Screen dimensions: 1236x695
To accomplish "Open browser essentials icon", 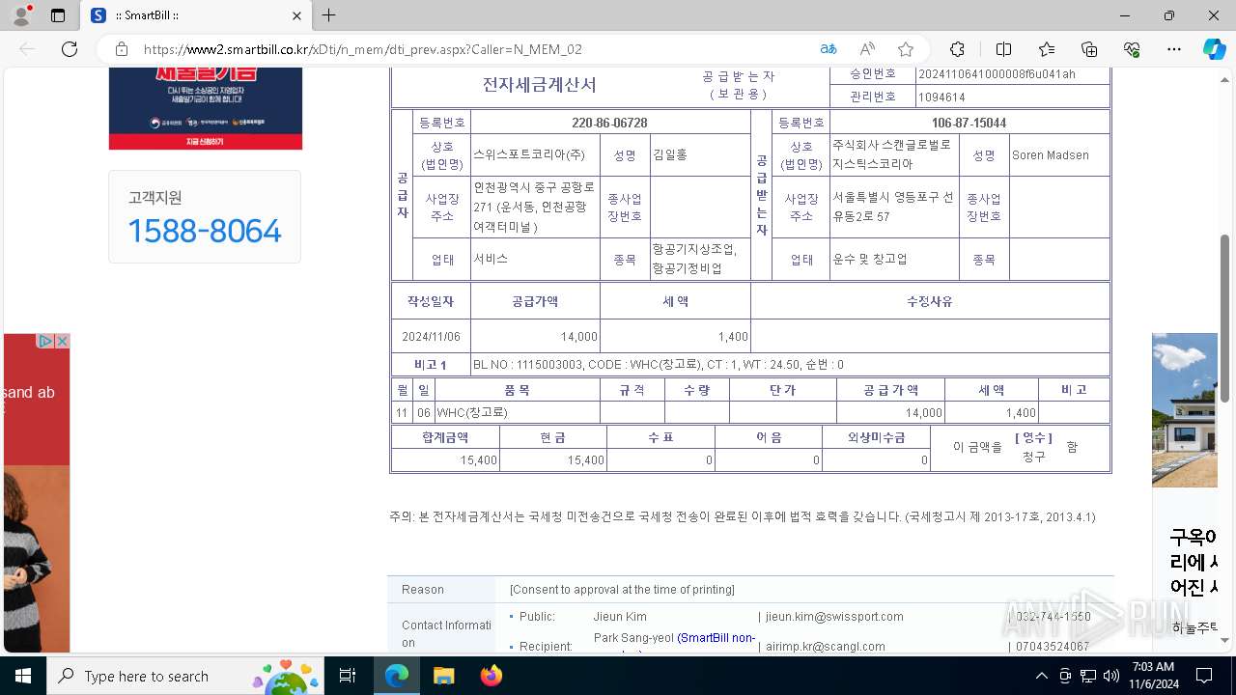I will point(1132,49).
